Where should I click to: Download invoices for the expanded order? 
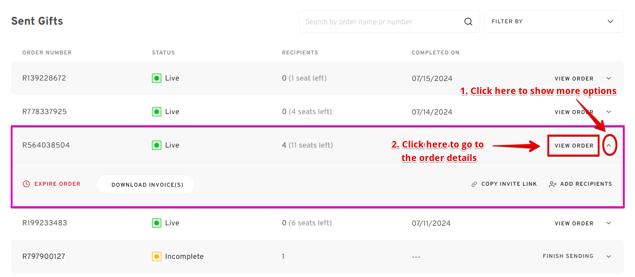[145, 184]
